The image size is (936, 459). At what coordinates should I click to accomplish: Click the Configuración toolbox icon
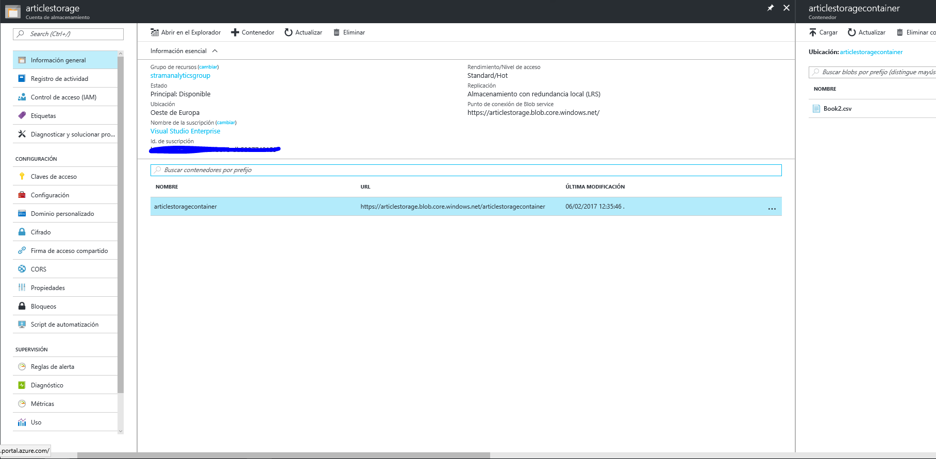pos(22,195)
